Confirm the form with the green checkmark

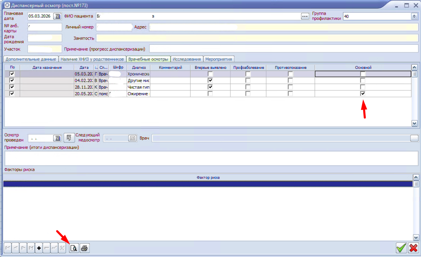(x=401, y=248)
